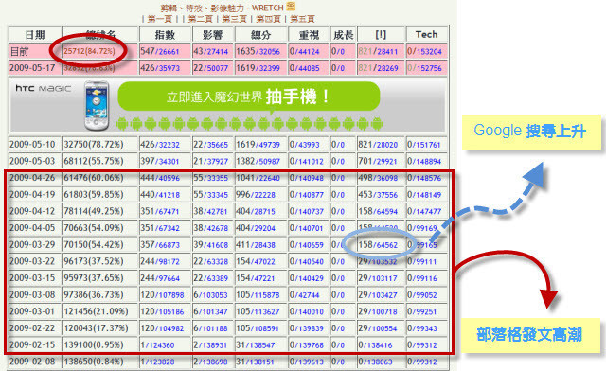Viewport: 606px width, 371px height.
Task: Click the small icon beside WRETCH title
Action: [x=291, y=7]
